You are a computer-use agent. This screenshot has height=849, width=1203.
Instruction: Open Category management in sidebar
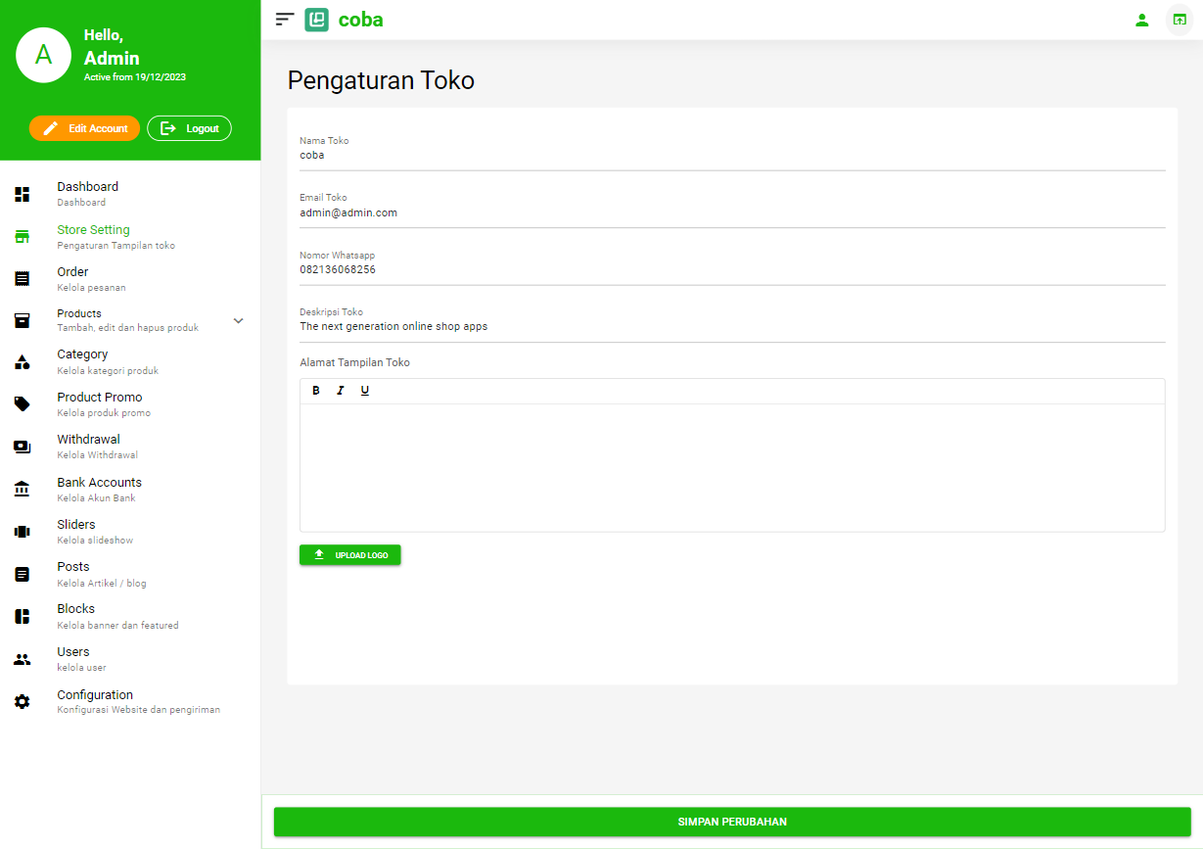pyautogui.click(x=83, y=361)
